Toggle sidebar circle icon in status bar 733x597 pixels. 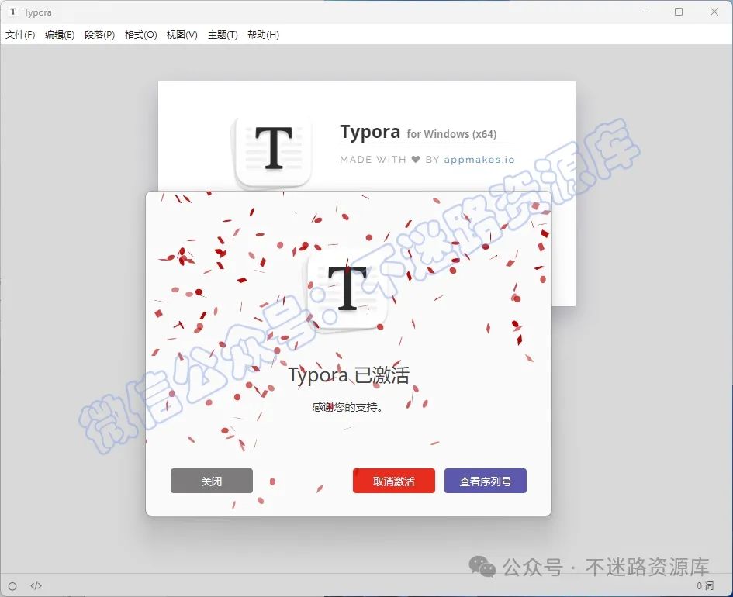pos(12,586)
